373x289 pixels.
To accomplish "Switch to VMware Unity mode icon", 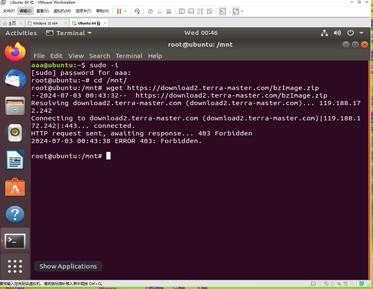I will click(x=209, y=11).
